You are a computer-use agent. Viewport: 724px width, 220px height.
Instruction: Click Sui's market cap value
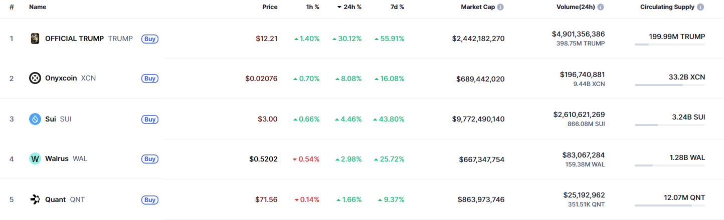click(478, 119)
